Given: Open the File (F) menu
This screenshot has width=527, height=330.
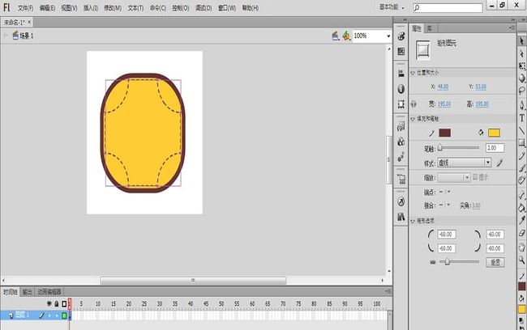Looking at the screenshot, I should click(26, 8).
